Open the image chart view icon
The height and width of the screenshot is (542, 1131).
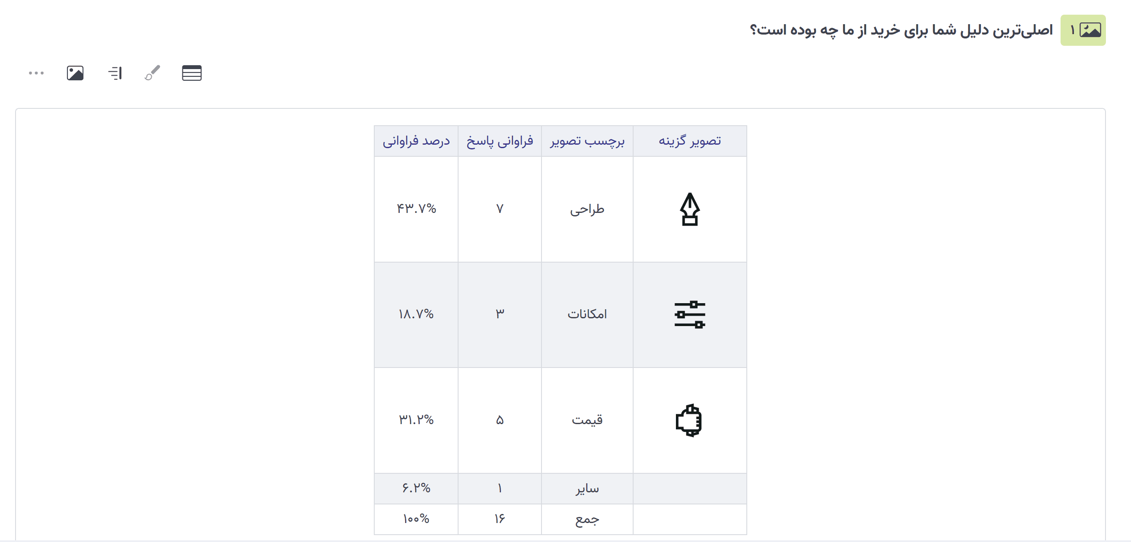tap(75, 73)
